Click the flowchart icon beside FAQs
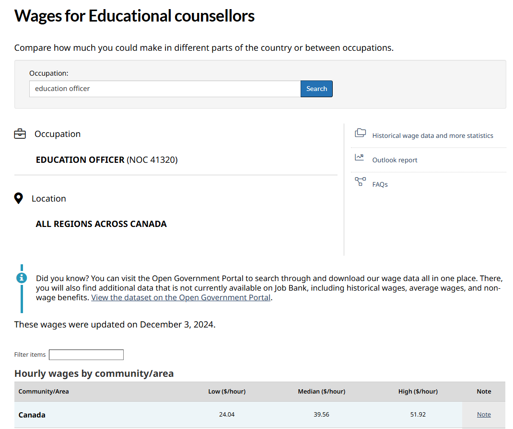This screenshot has height=429, width=513. point(360,181)
